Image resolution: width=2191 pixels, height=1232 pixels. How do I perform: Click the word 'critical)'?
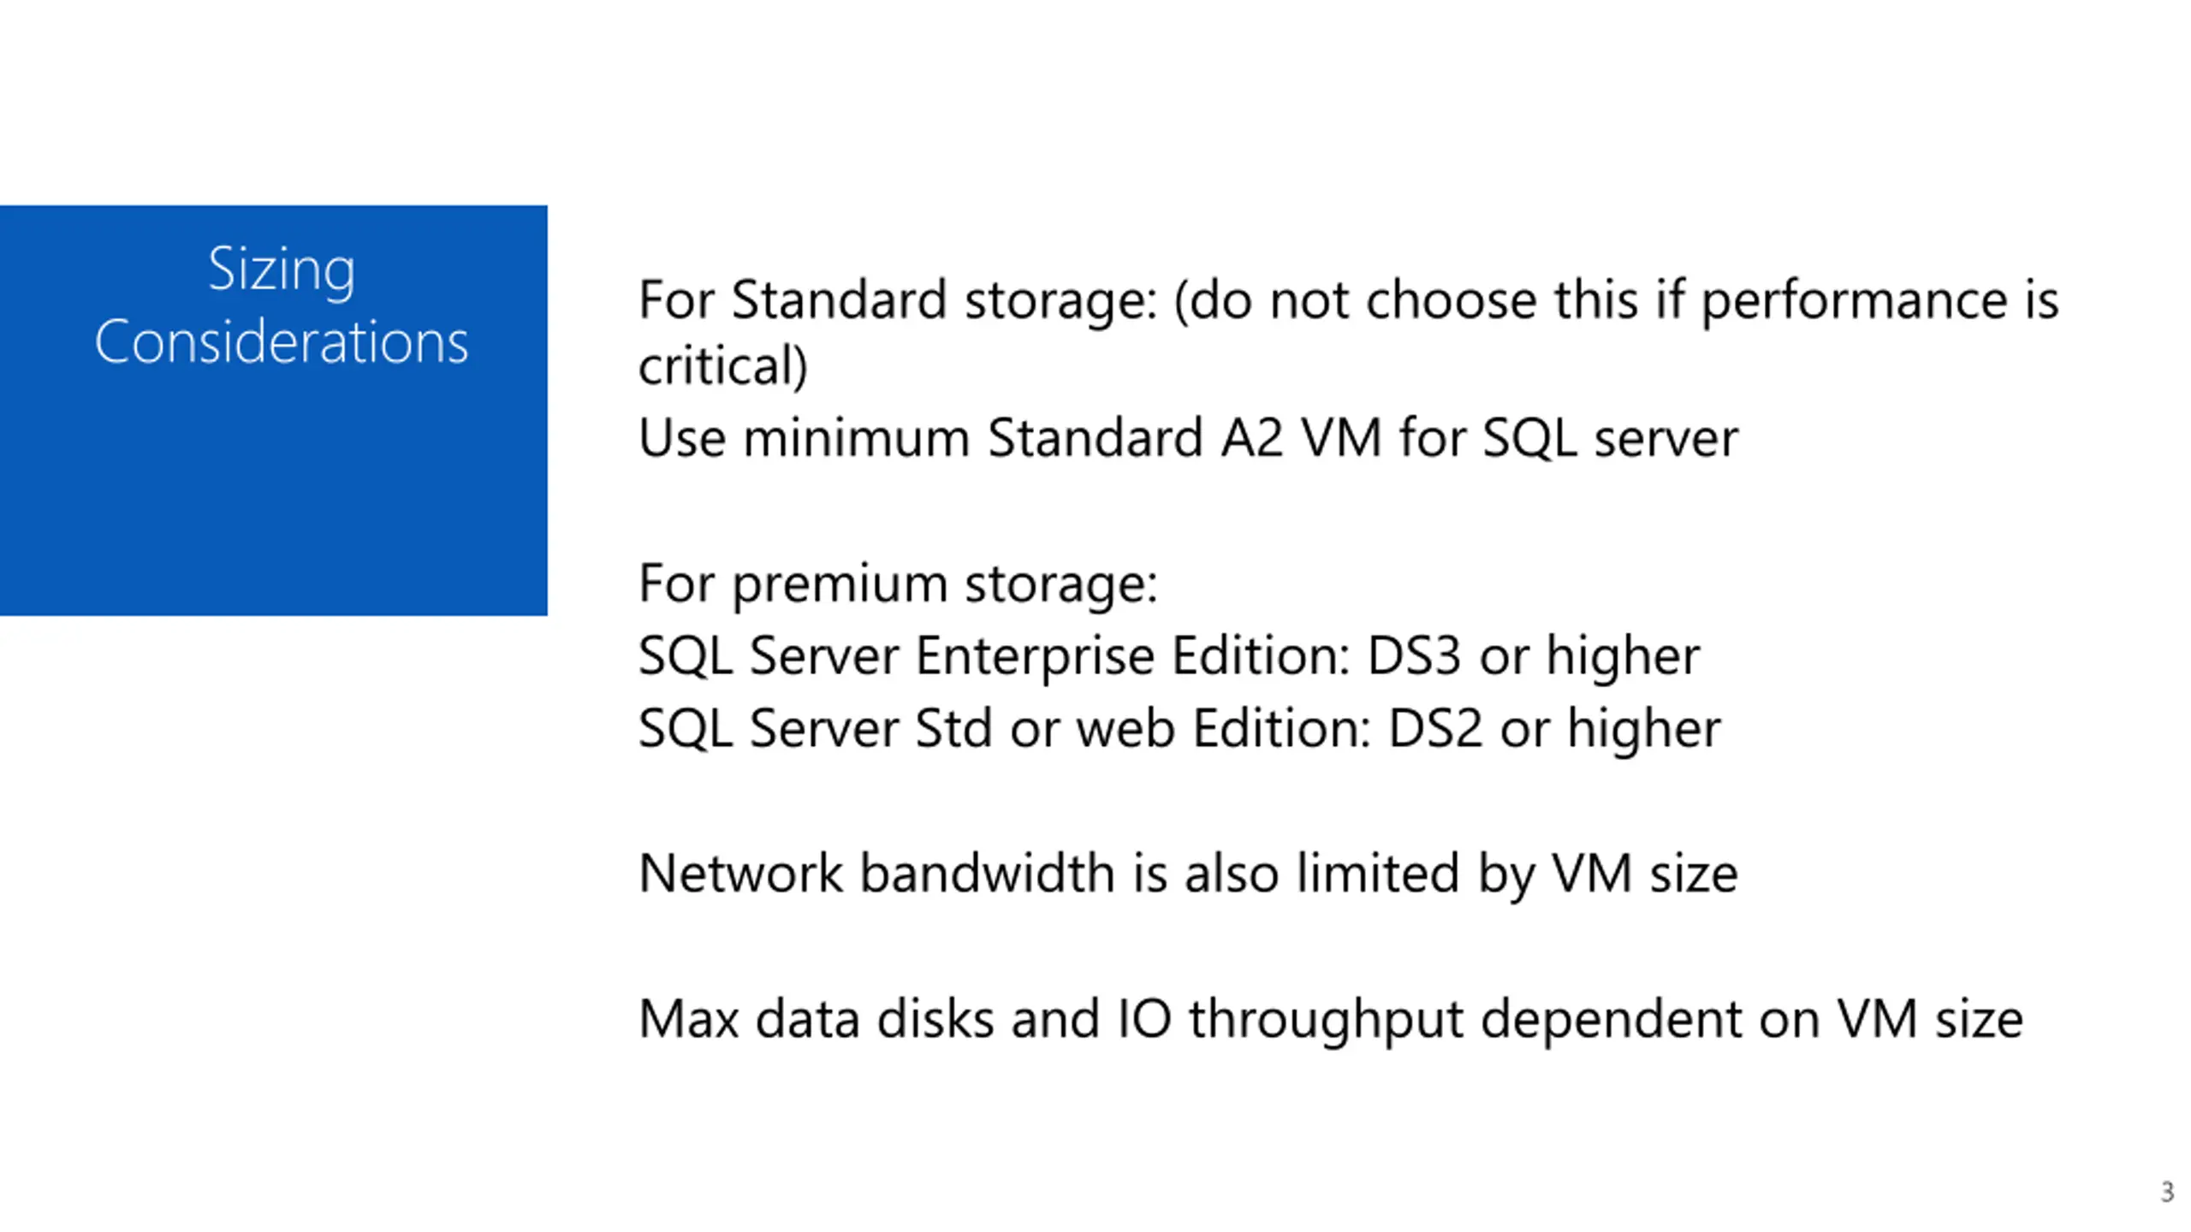[723, 366]
